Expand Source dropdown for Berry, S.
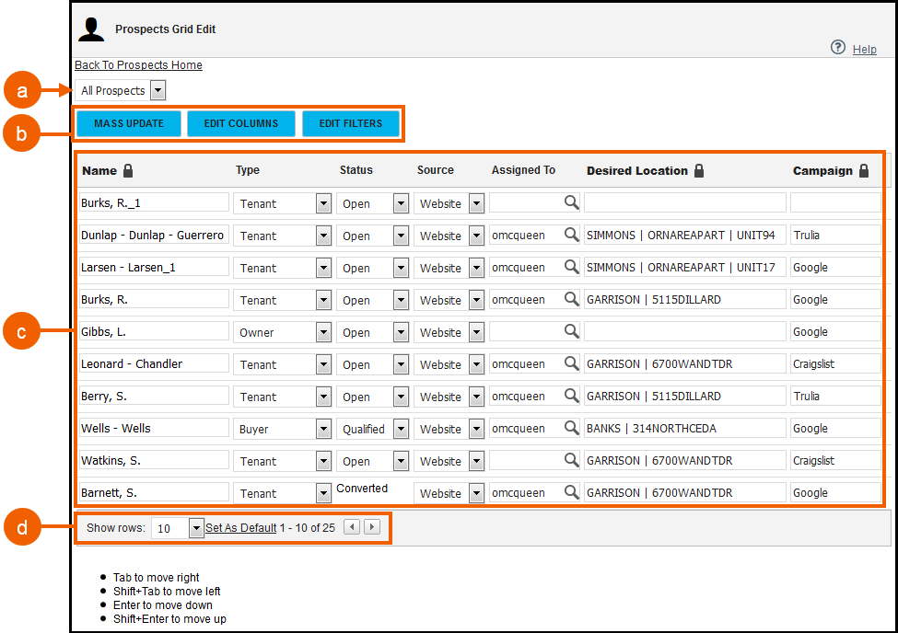 pyautogui.click(x=476, y=396)
